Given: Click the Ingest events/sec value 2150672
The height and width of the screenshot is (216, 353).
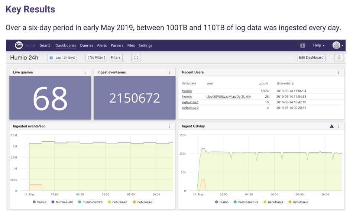Looking at the screenshot, I should pyautogui.click(x=135, y=98).
